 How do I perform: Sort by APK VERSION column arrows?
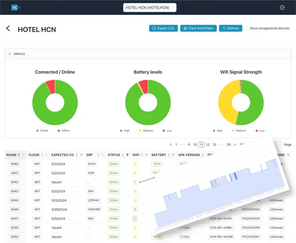(x=202, y=155)
